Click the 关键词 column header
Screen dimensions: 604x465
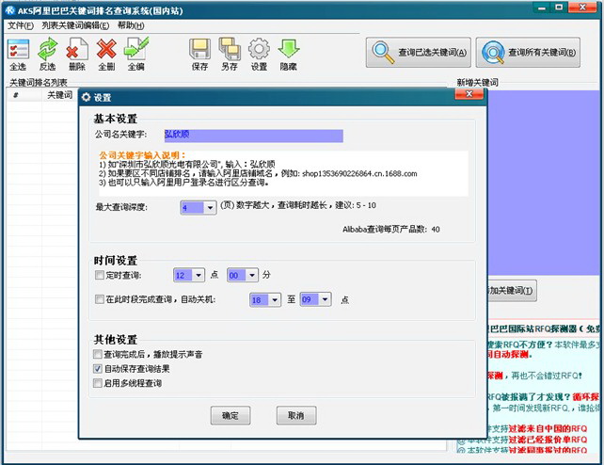pyautogui.click(x=59, y=95)
